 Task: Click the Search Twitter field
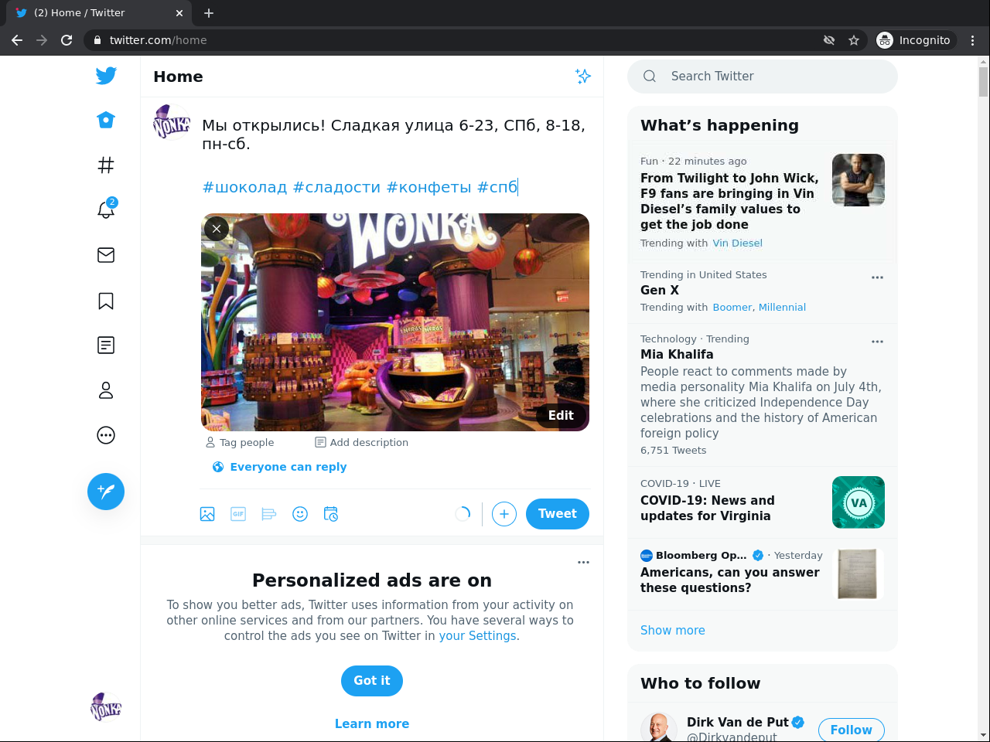click(x=763, y=76)
